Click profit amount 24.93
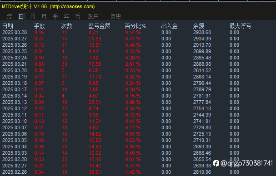 coord(95,147)
